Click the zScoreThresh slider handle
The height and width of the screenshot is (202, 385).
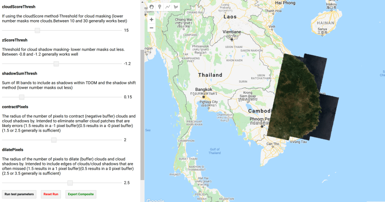click(x=56, y=64)
